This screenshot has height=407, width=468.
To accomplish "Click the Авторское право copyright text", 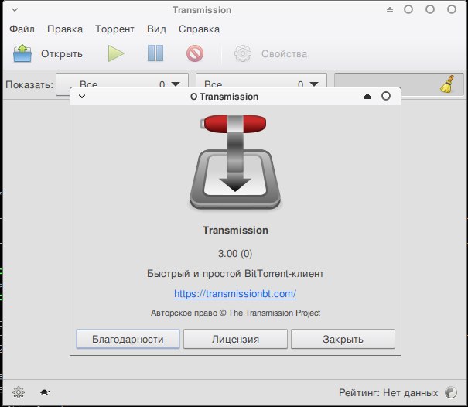I will (235, 313).
